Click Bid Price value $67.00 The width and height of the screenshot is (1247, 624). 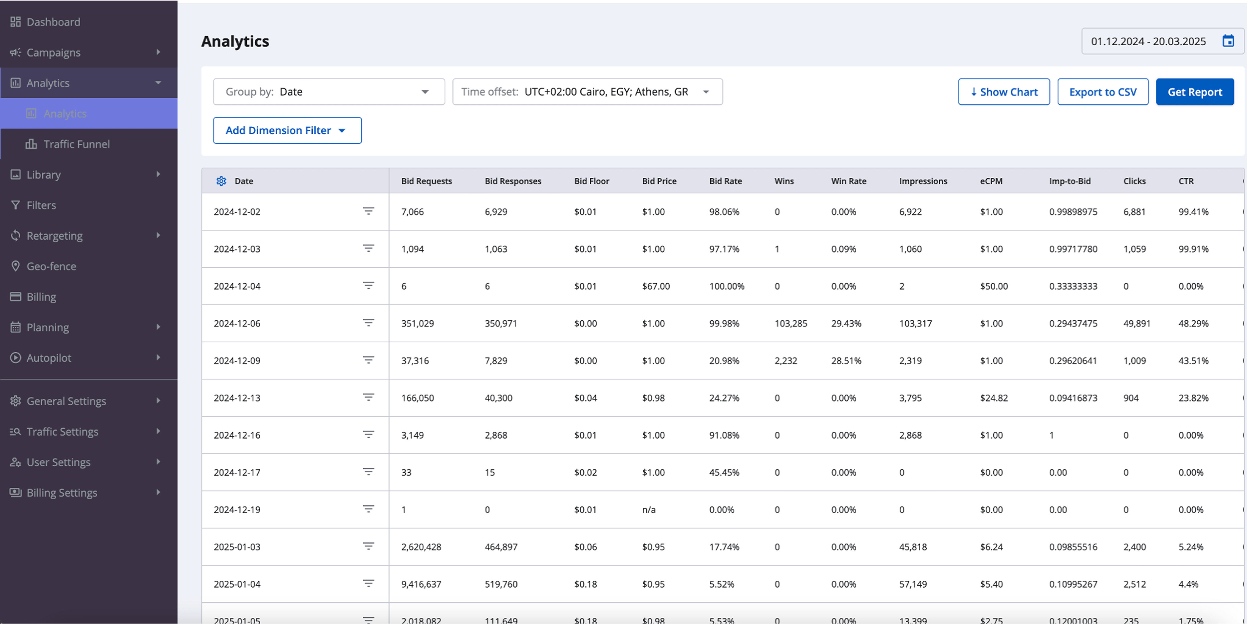tap(656, 286)
